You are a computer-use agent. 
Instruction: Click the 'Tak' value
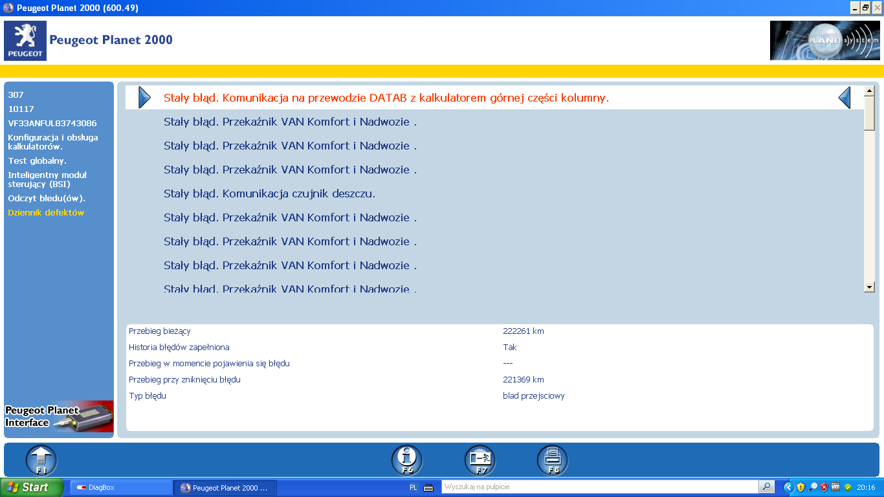click(x=510, y=348)
